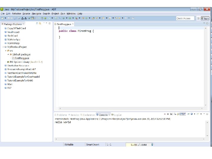Screen dimensions: 212x159
Task: Open the dropdown next to New icon
Action: click(5, 18)
